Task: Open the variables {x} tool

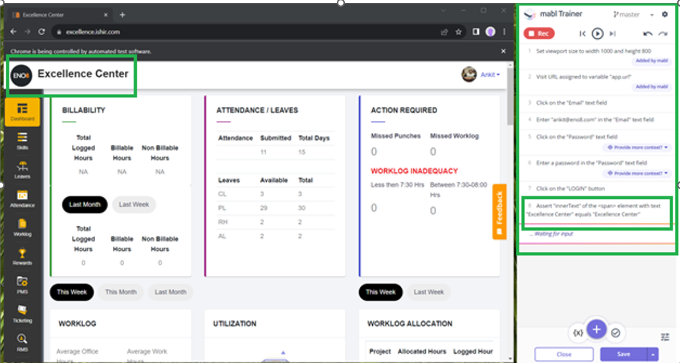Action: (578, 333)
